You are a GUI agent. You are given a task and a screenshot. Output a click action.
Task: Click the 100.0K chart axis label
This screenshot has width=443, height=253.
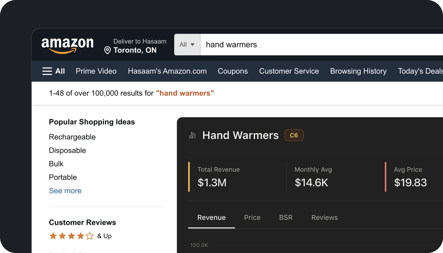[199, 245]
